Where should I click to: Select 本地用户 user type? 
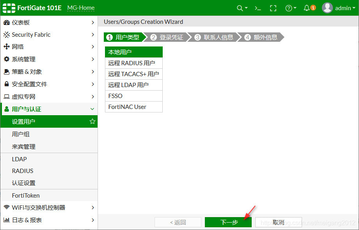[134, 52]
